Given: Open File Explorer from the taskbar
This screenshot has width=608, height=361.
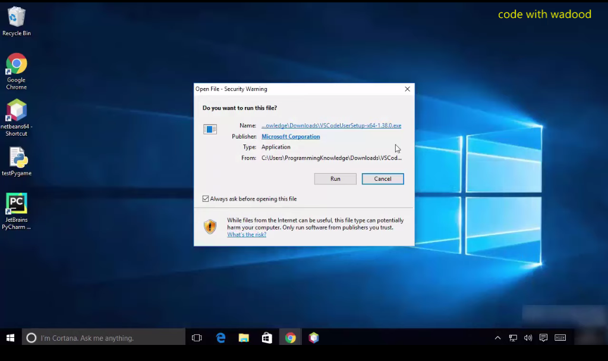Looking at the screenshot, I should [244, 338].
